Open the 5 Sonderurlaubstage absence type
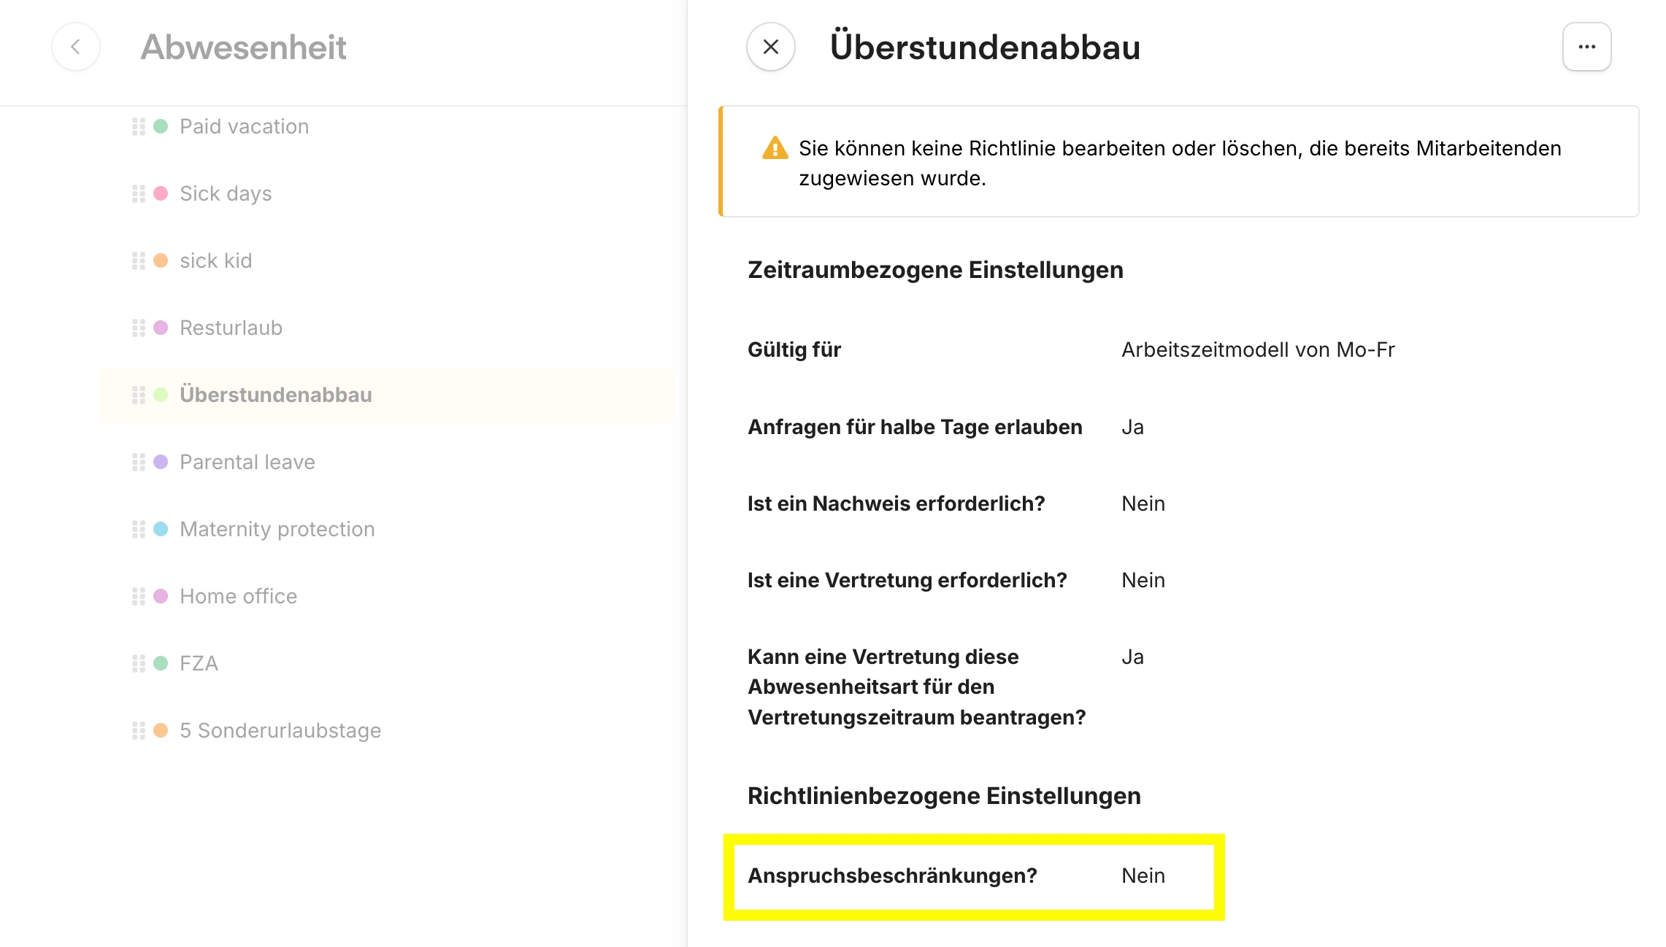The width and height of the screenshot is (1666, 947). [280, 730]
